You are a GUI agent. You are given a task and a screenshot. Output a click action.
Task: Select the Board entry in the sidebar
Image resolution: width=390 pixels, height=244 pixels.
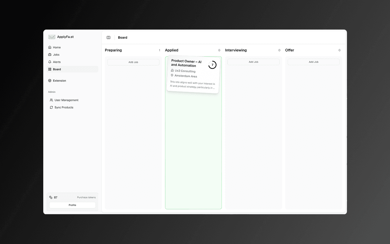[57, 69]
